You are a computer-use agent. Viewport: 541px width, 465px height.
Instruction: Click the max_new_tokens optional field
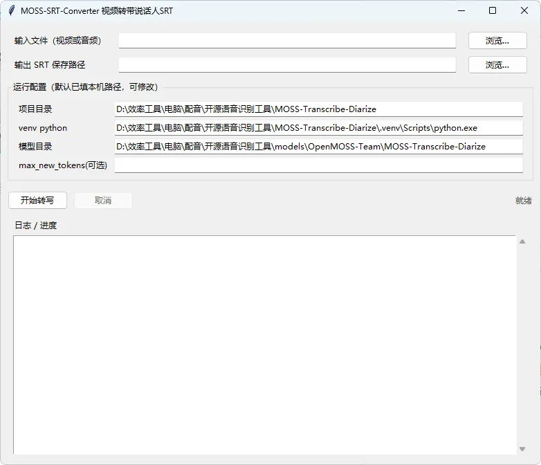click(x=318, y=165)
